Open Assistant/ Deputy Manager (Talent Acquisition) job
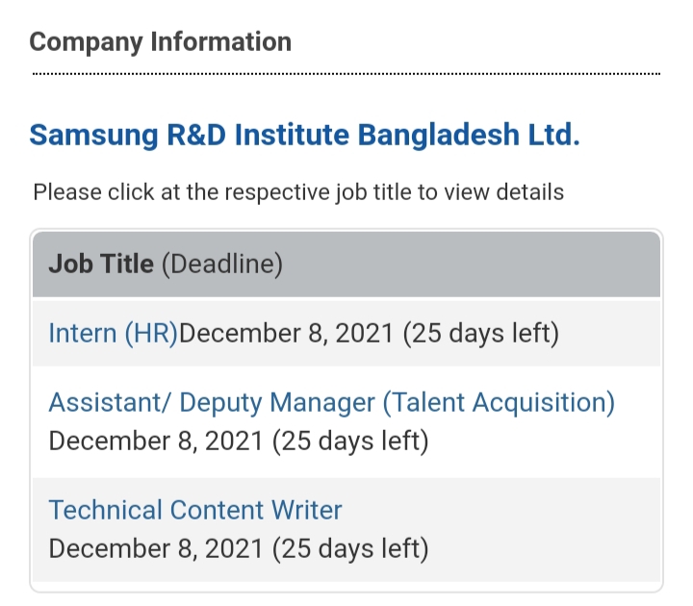This screenshot has width=693, height=606. (x=331, y=403)
